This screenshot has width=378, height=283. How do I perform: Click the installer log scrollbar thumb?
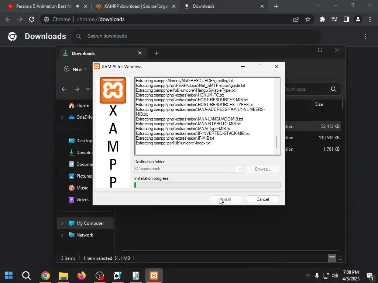point(277,142)
